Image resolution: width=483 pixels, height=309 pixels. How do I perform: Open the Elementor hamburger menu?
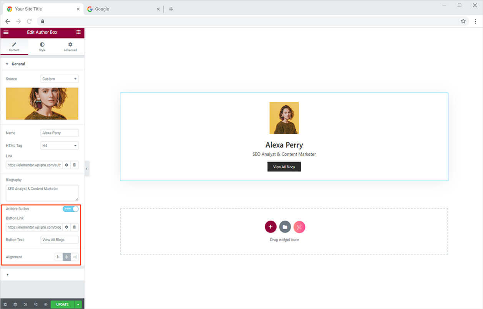[x=6, y=32]
